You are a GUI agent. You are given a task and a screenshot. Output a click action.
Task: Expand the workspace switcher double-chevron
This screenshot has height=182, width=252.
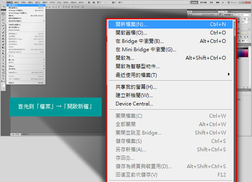[223, 3]
